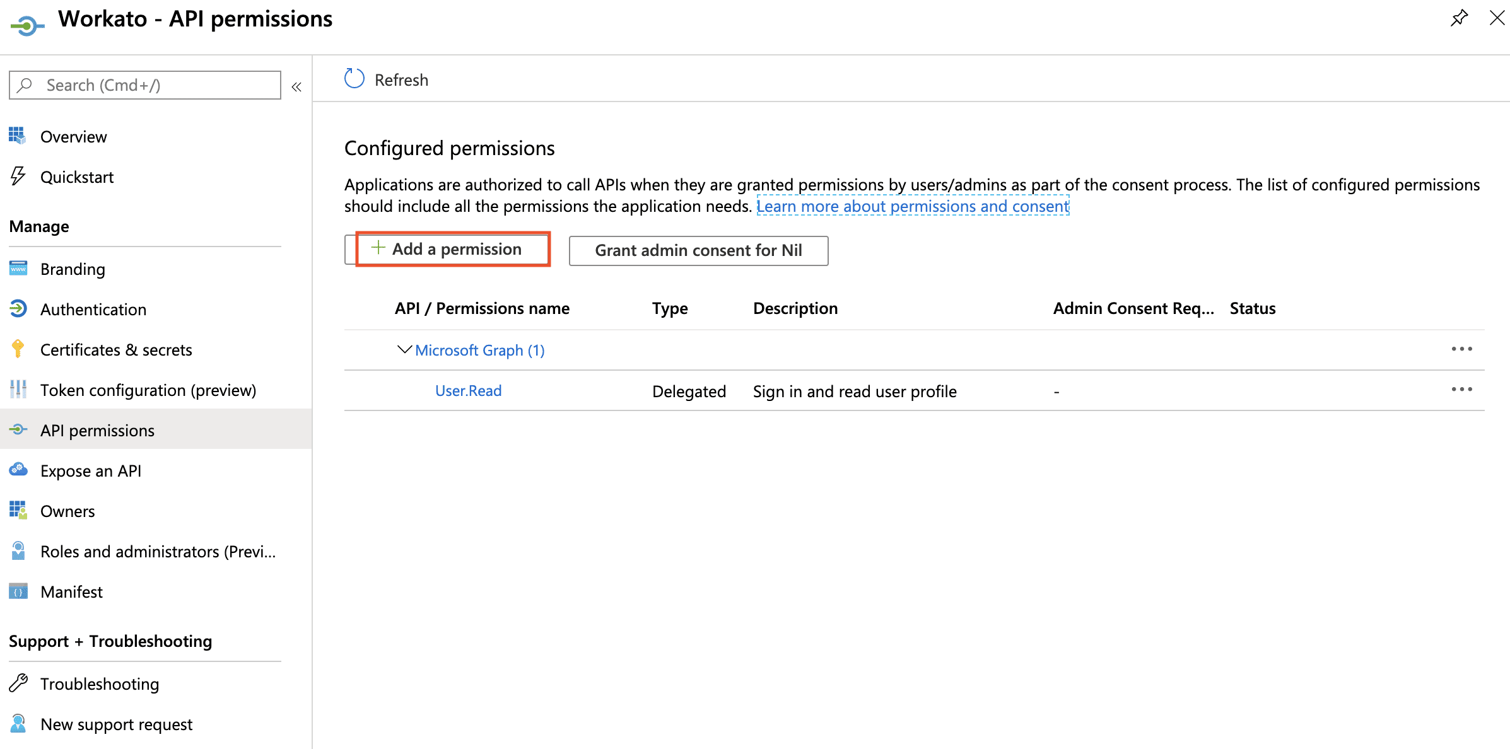Screen dimensions: 1510x749
Task: Click Grant admin consent for Nil
Action: [x=697, y=250]
